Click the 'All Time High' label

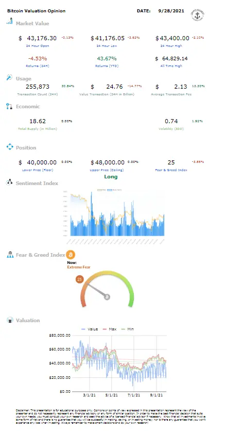pos(171,66)
